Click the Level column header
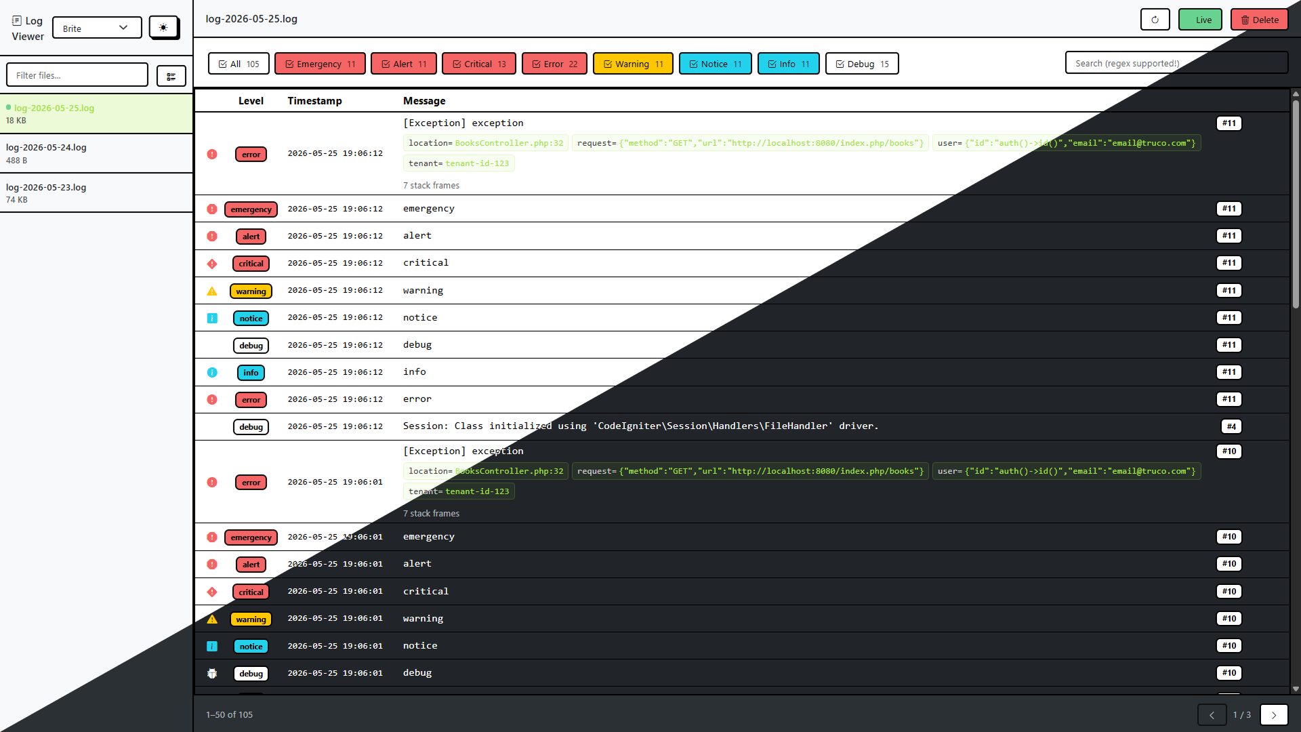 [251, 101]
